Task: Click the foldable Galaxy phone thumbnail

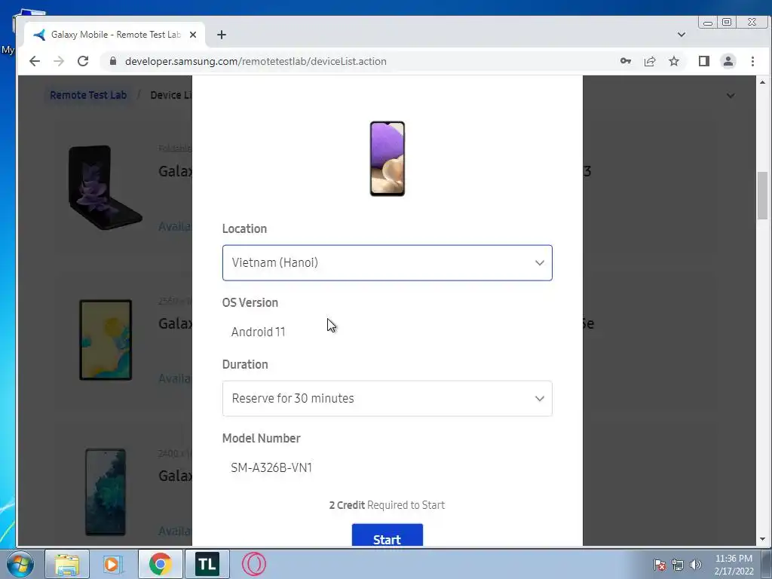Action: (106, 187)
